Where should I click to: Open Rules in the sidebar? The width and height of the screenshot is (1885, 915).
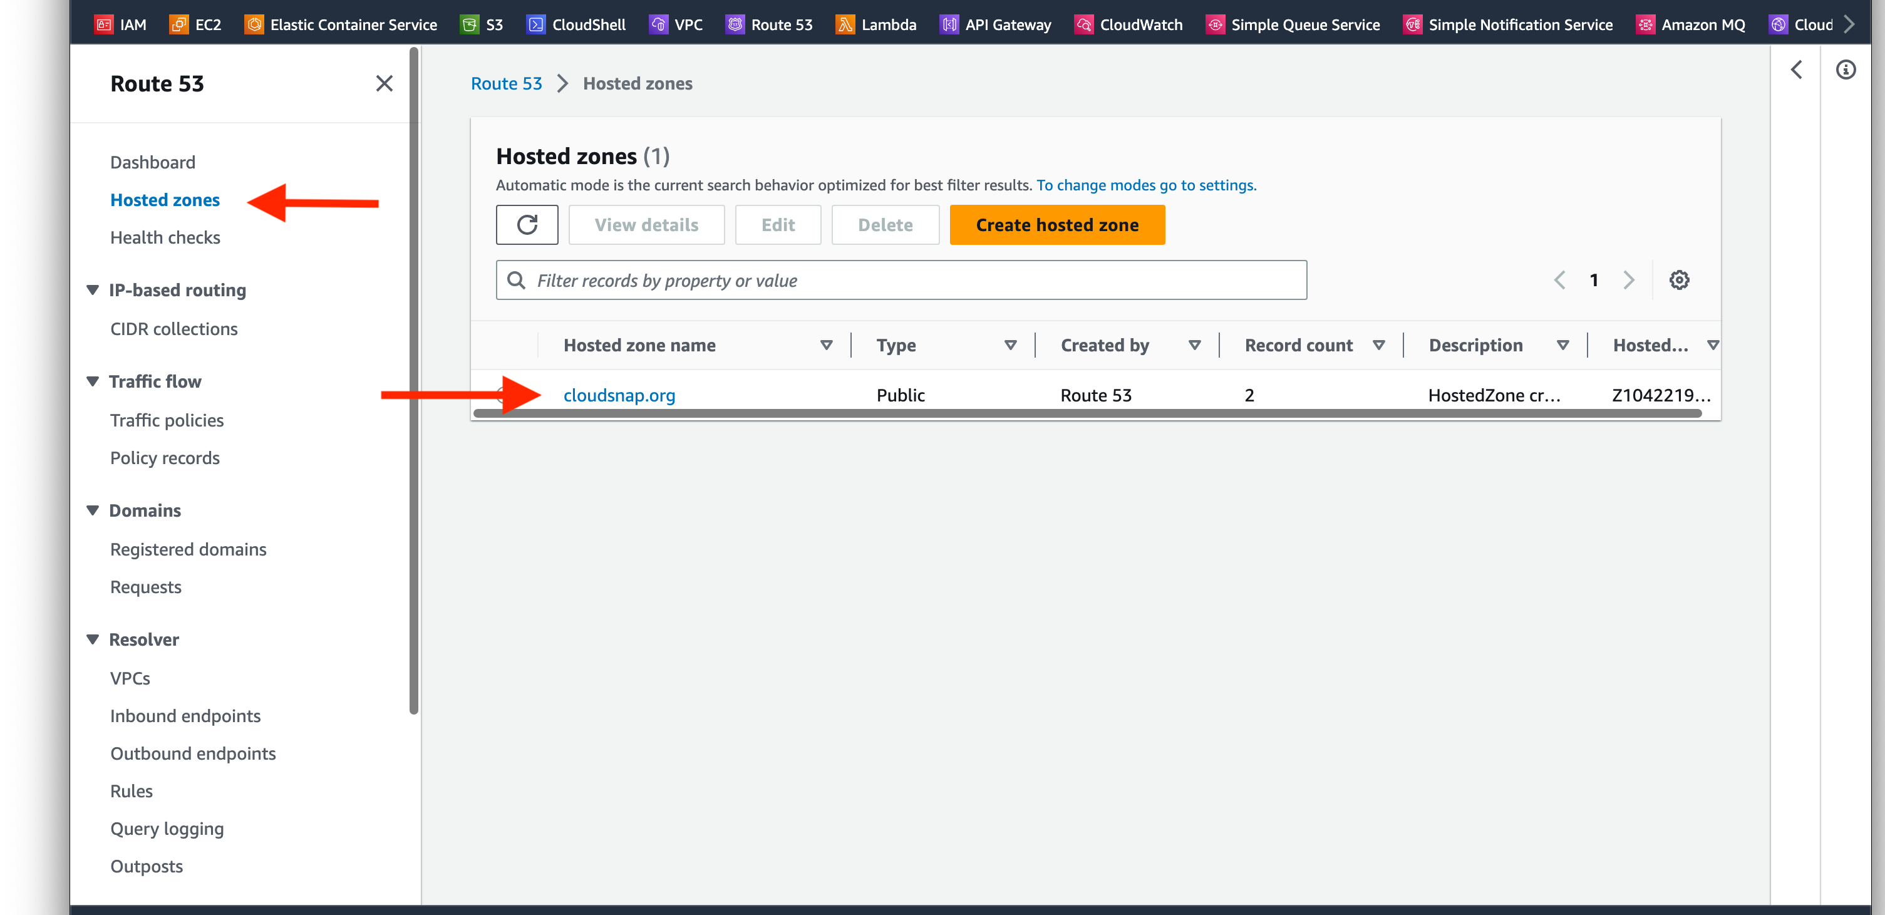[132, 791]
